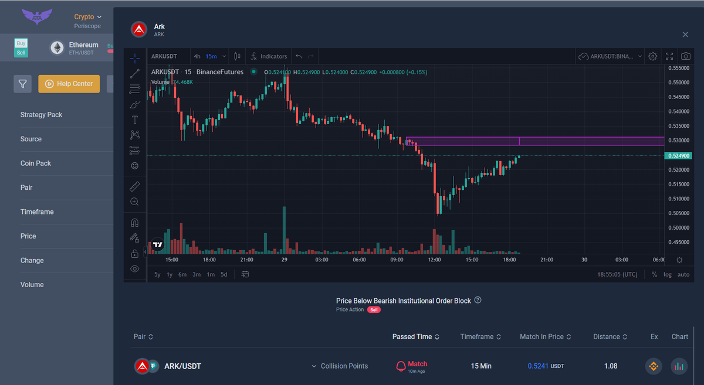Image resolution: width=704 pixels, height=385 pixels.
Task: Open the emoji icons tool
Action: [x=135, y=166]
